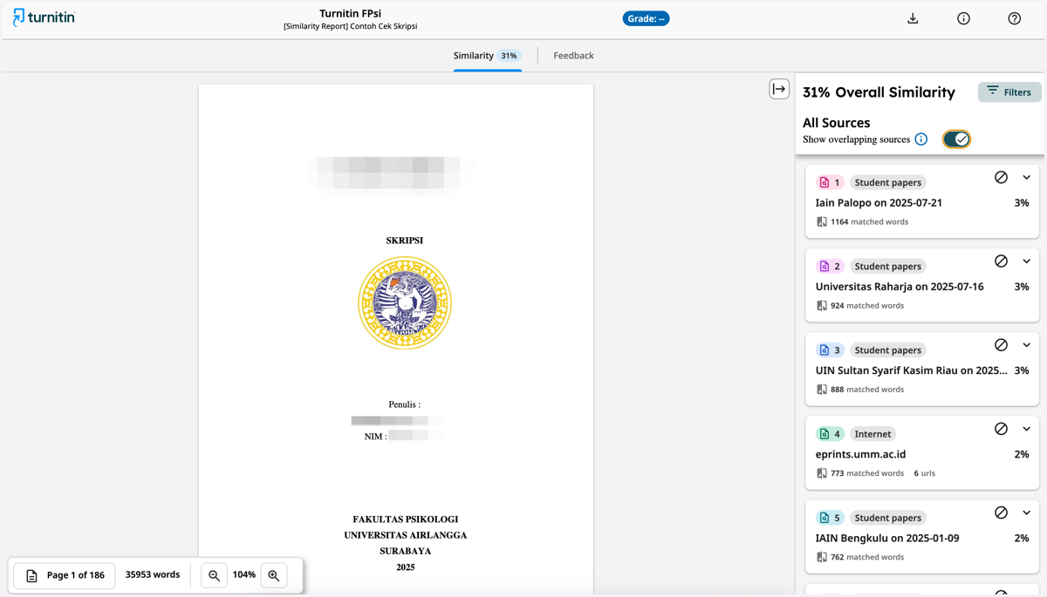Click matched words icon for 1164 words
Image resolution: width=1047 pixels, height=597 pixels.
click(x=821, y=221)
